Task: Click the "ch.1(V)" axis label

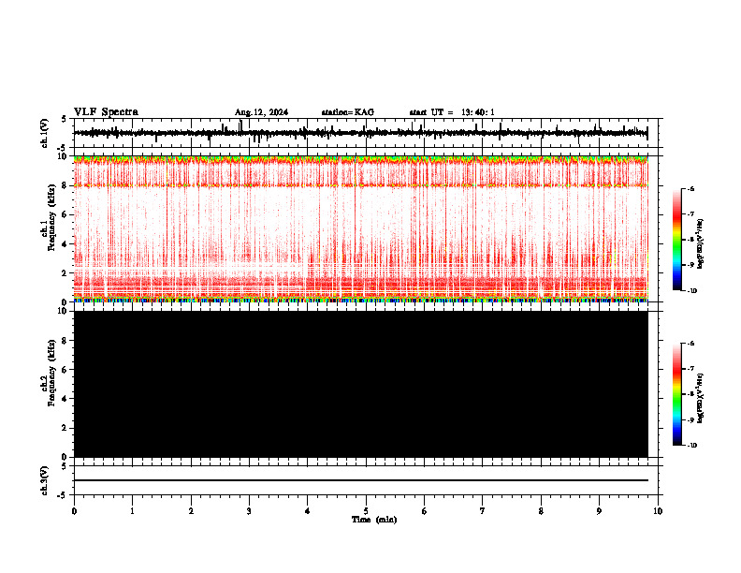Action: click(x=44, y=133)
